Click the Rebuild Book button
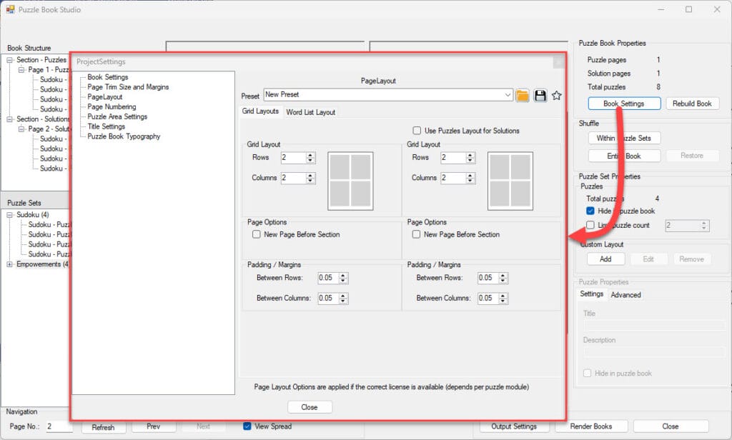The image size is (732, 440). coord(692,104)
